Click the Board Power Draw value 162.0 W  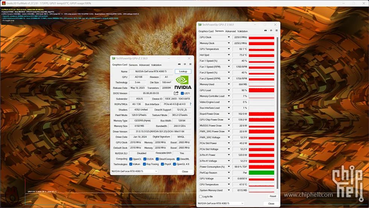[240, 114]
